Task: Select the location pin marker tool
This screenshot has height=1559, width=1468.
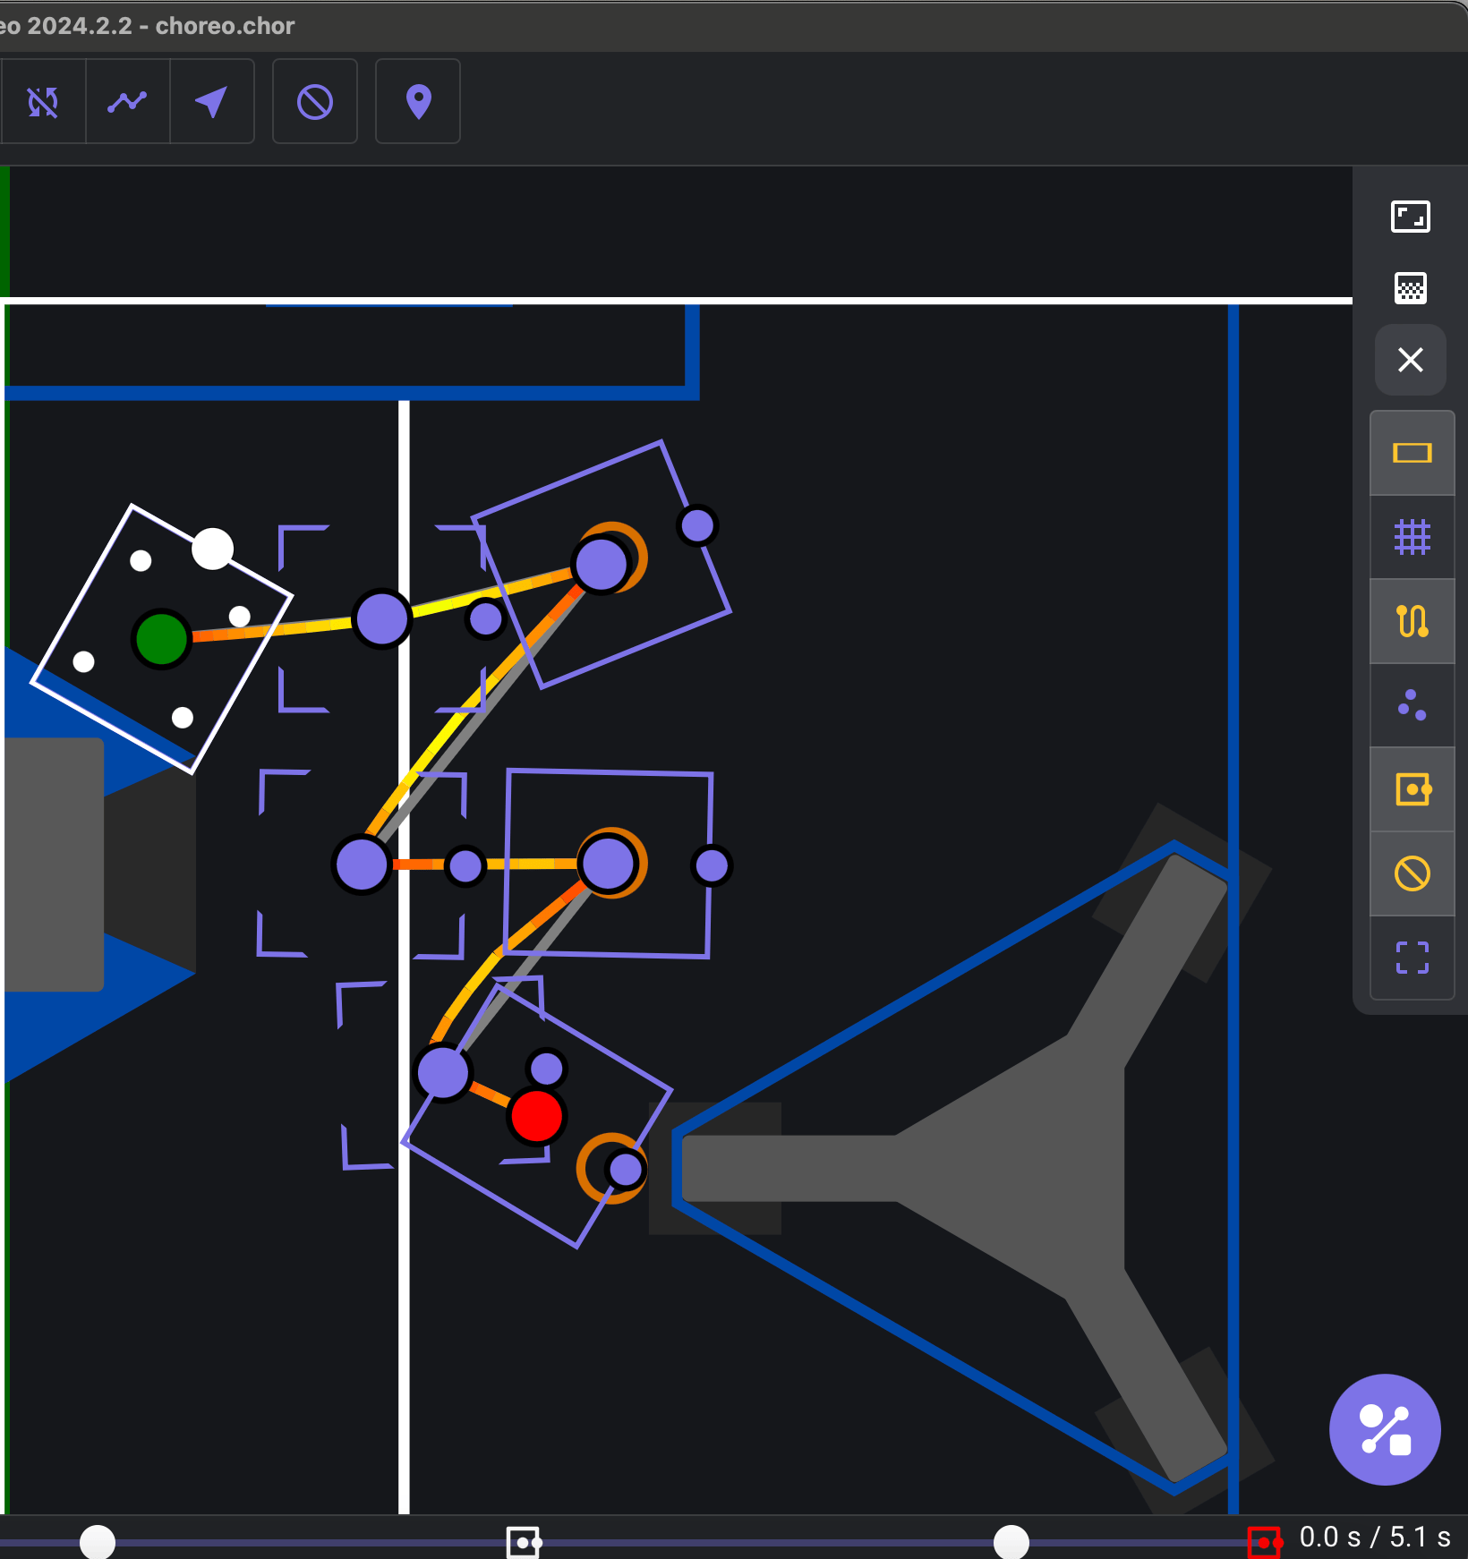Action: click(x=418, y=102)
